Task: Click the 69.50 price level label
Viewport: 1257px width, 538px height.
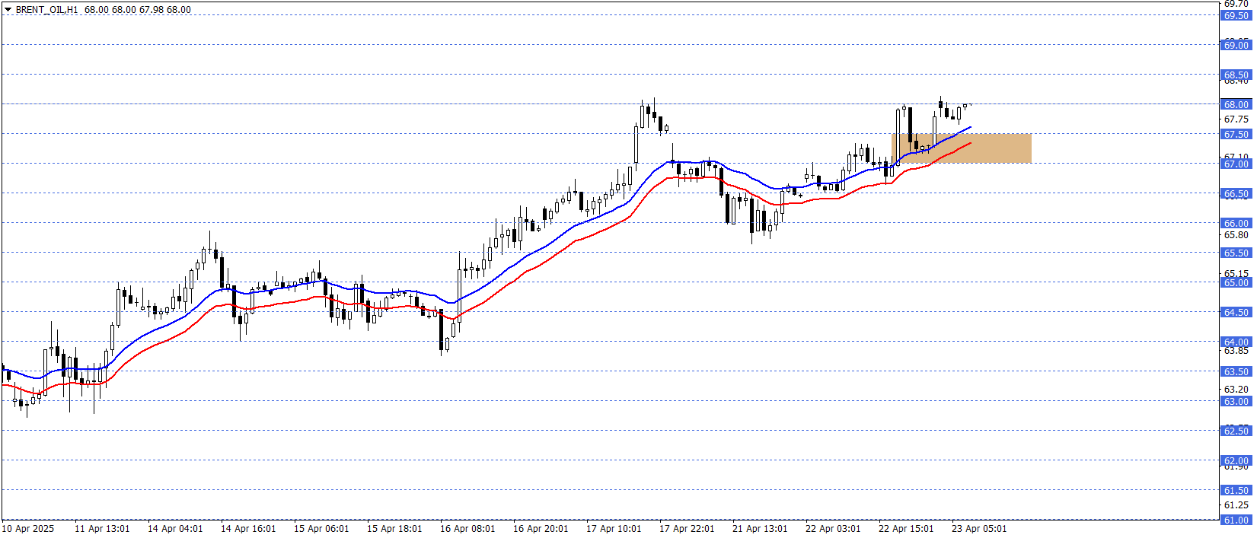Action: pyautogui.click(x=1236, y=15)
